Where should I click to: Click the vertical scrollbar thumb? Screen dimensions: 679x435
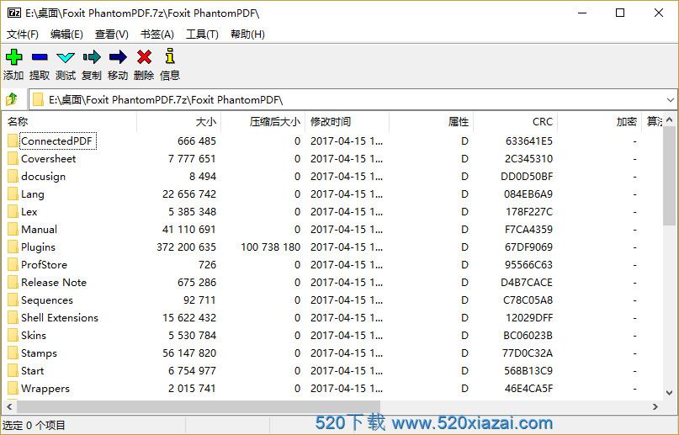tap(670, 176)
